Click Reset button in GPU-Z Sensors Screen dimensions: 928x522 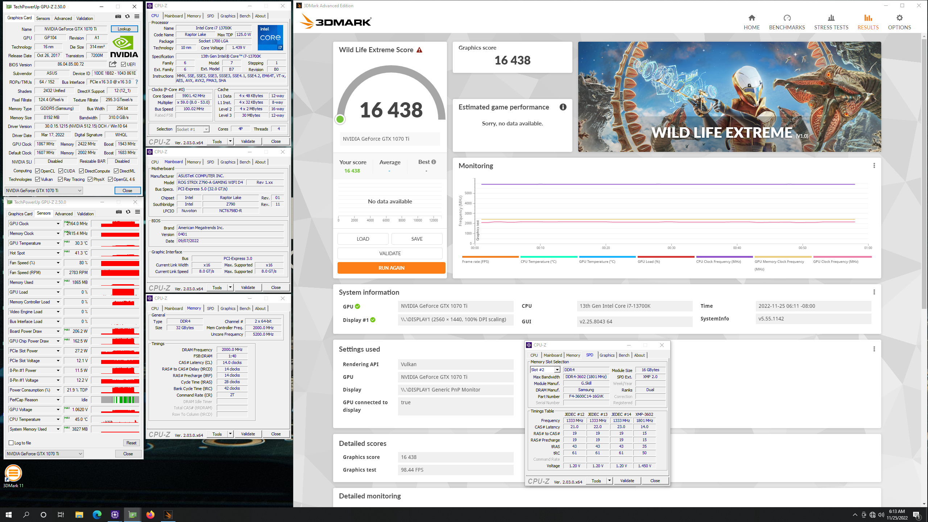tap(131, 443)
